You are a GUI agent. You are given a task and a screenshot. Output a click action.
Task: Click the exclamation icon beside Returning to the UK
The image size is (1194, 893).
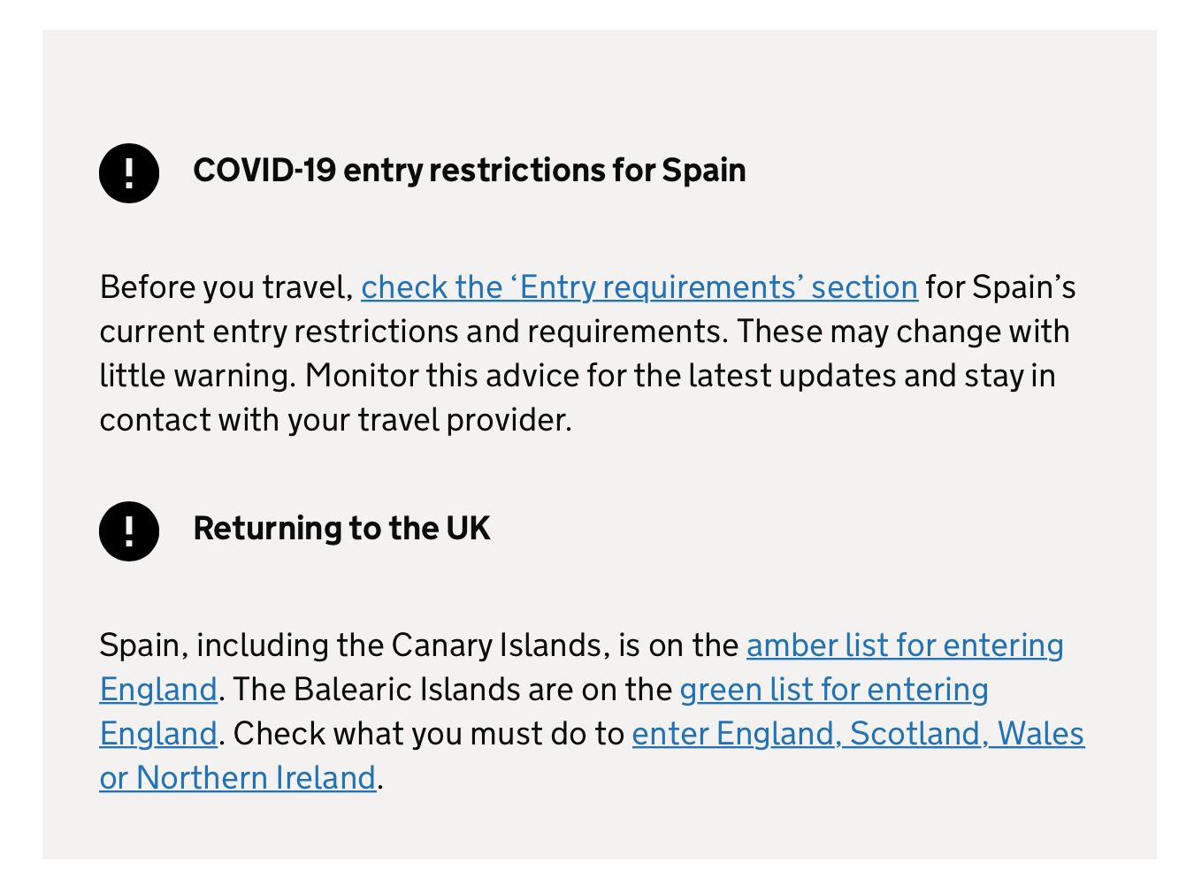coord(129,530)
